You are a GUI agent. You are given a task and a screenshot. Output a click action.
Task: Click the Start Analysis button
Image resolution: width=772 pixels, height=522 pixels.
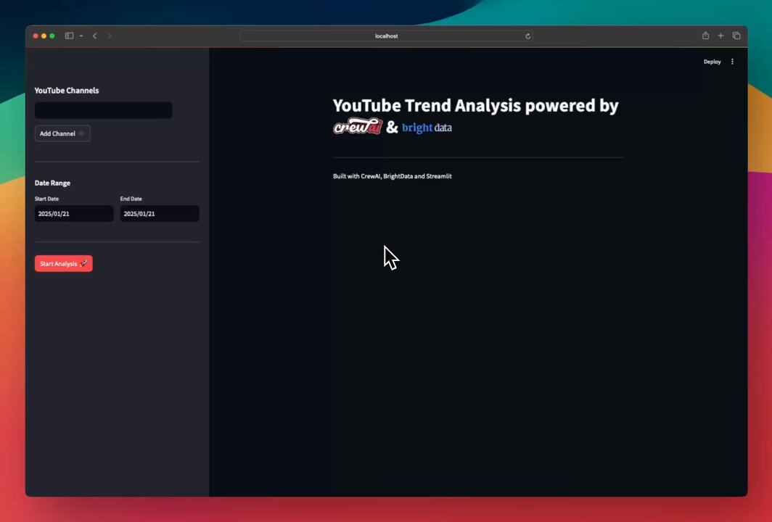point(64,264)
